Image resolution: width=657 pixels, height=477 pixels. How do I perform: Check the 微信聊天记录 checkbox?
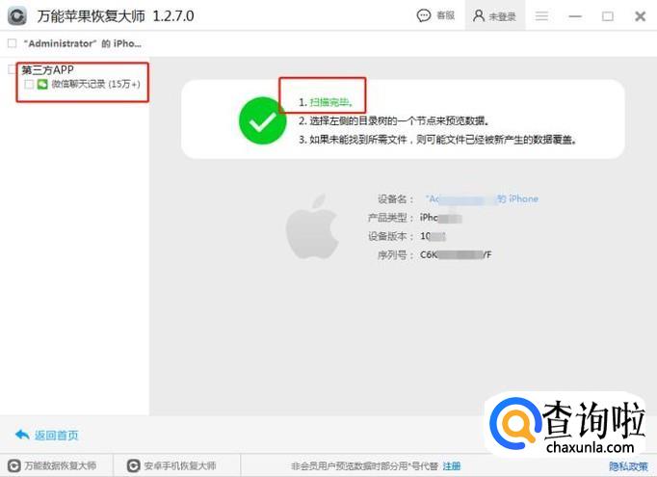tap(29, 84)
